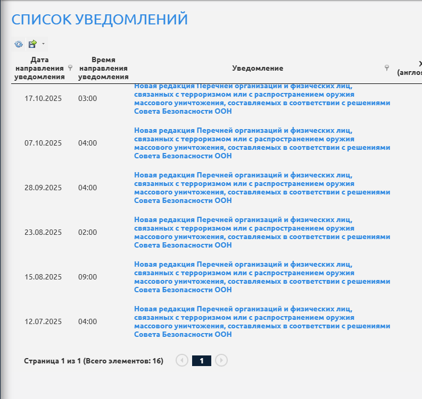Viewport: 422px width, 399px height.
Task: Open the notification dated 15.08.2025
Action: (262, 277)
